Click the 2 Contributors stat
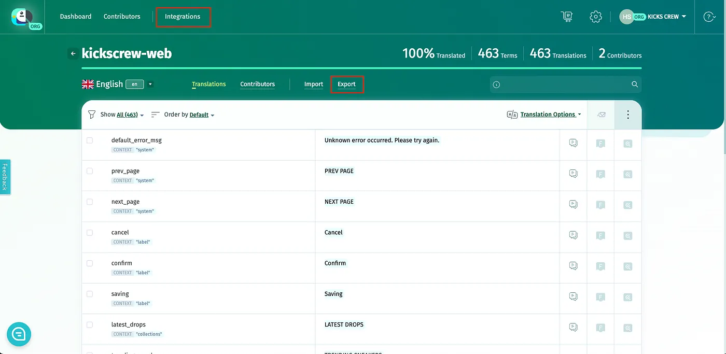726x354 pixels. tap(620, 53)
